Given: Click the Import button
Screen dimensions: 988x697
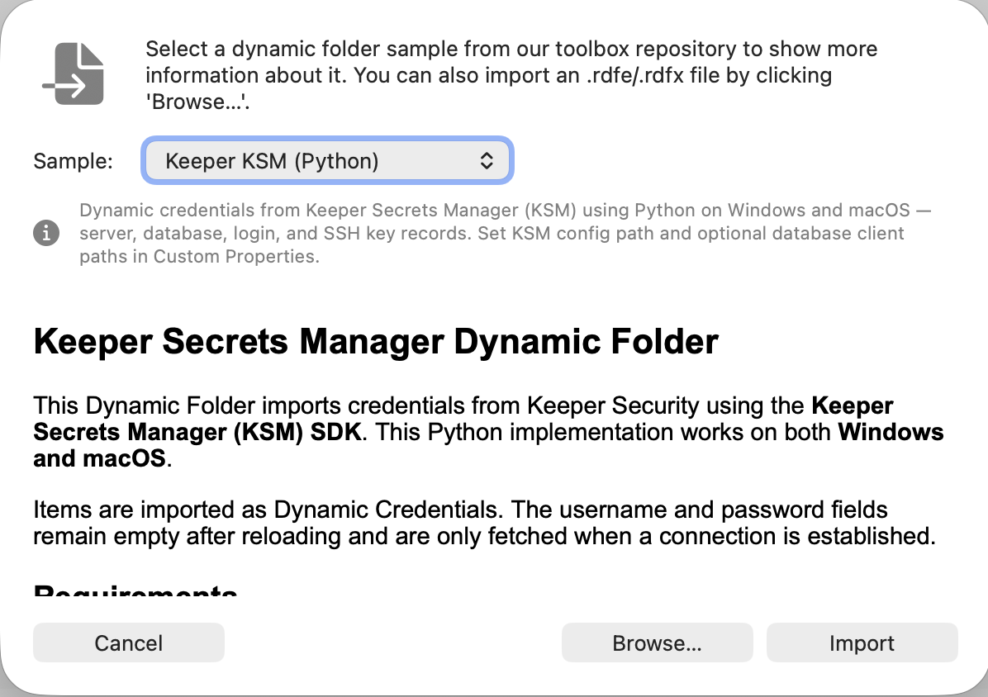Looking at the screenshot, I should pyautogui.click(x=862, y=643).
